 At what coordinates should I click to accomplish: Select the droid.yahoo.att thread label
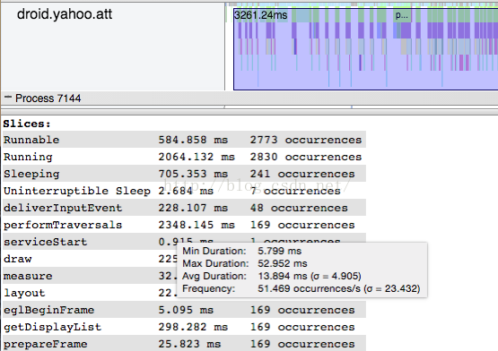point(65,14)
